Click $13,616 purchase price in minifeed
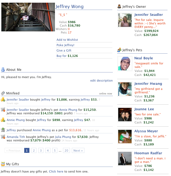Screen dimensions: 171x176 click(x=75, y=130)
